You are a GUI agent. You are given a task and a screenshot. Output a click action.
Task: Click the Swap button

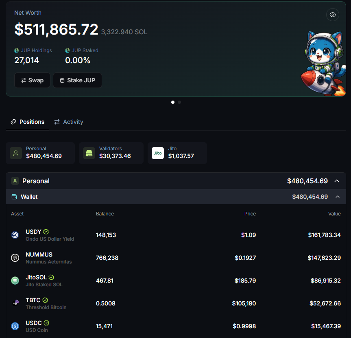(x=32, y=80)
